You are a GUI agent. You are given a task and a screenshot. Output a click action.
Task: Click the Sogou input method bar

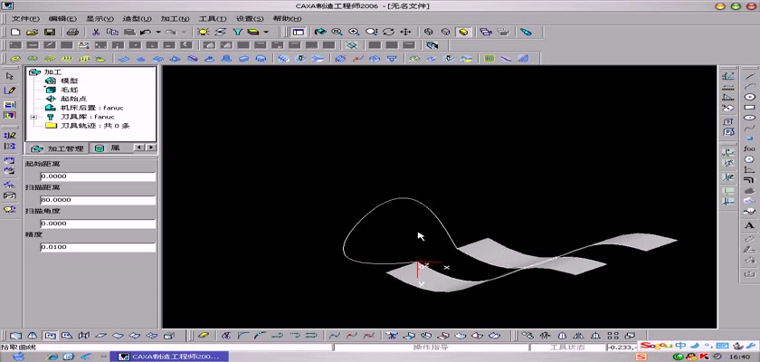[698, 346]
